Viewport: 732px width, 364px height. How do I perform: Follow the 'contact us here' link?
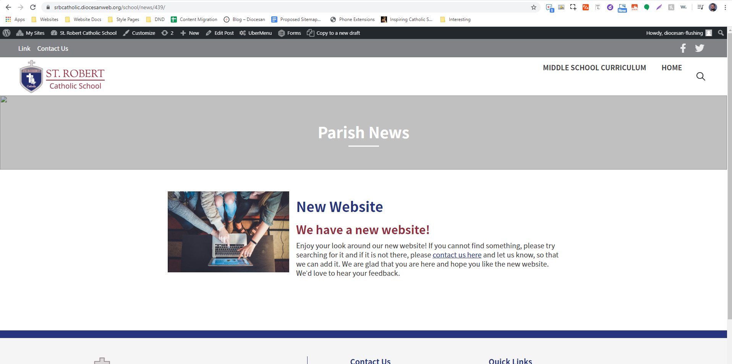[457, 255]
